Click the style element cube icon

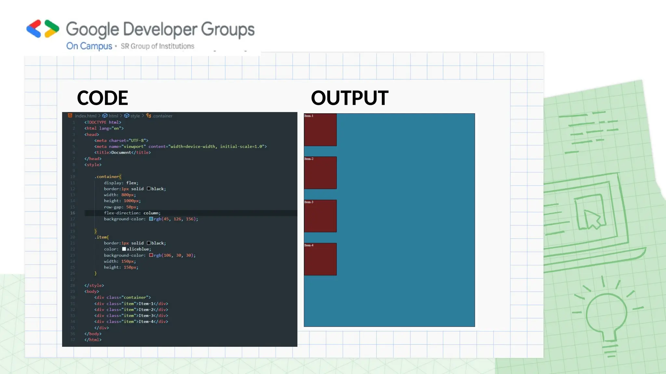pyautogui.click(x=127, y=116)
